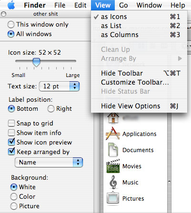Choose Right label position
The width and height of the screenshot is (191, 213).
[51, 109]
